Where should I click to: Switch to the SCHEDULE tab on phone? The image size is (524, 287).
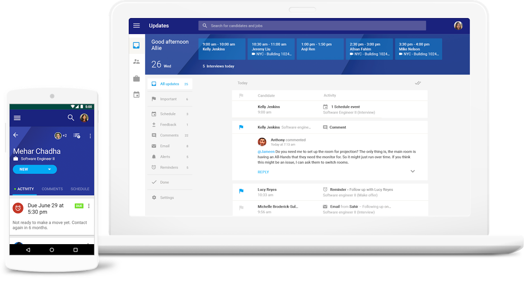tap(80, 189)
